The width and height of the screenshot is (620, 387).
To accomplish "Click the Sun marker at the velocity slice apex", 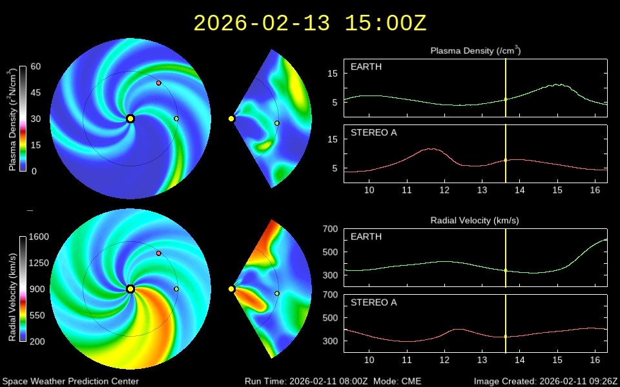I will 231,289.
